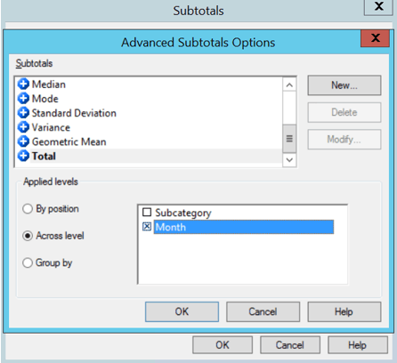Viewport: 397px width, 363px height.
Task: Click the plus icon beside Mode
Action: [x=23, y=99]
